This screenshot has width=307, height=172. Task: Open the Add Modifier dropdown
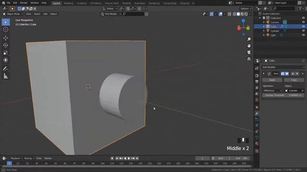(x=283, y=67)
